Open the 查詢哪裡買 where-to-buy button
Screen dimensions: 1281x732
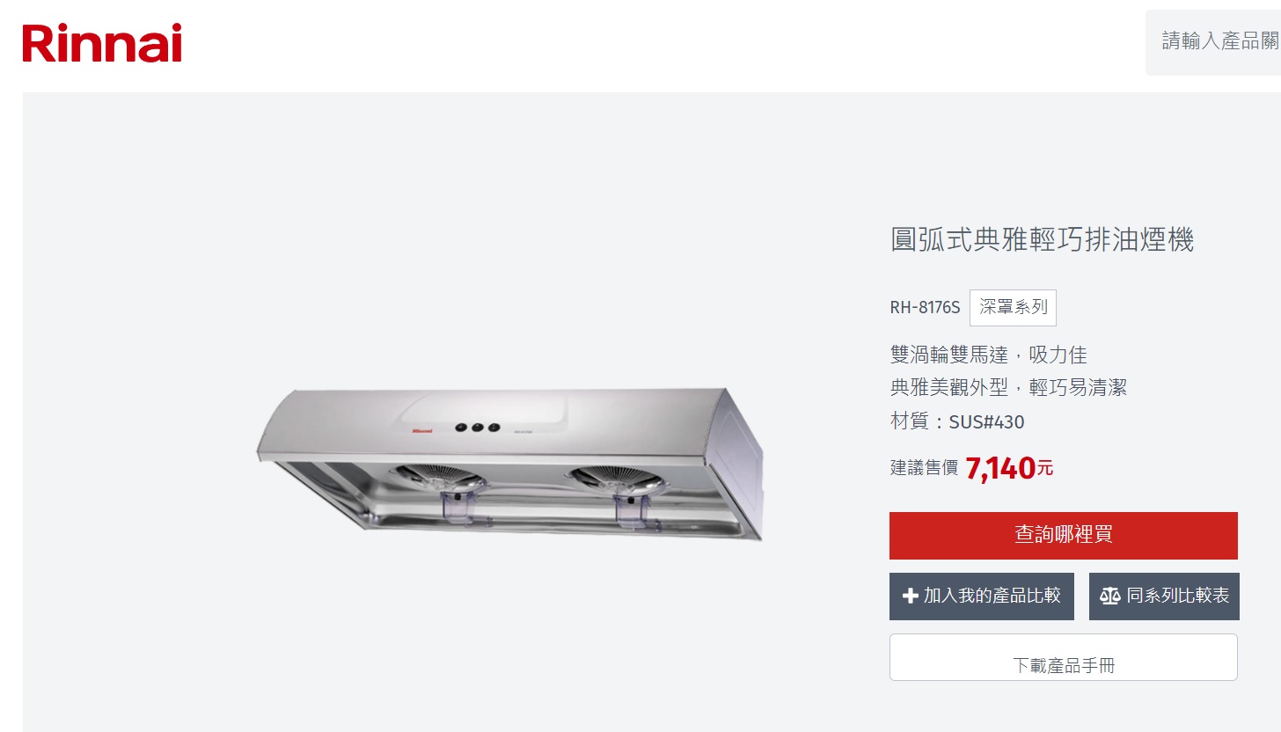1063,536
